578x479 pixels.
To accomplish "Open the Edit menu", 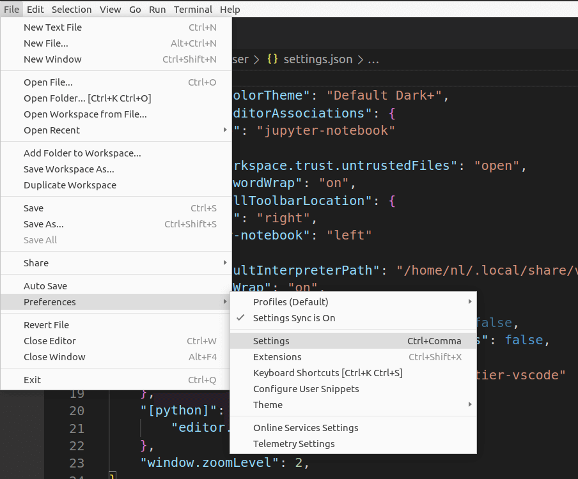I will [x=35, y=9].
